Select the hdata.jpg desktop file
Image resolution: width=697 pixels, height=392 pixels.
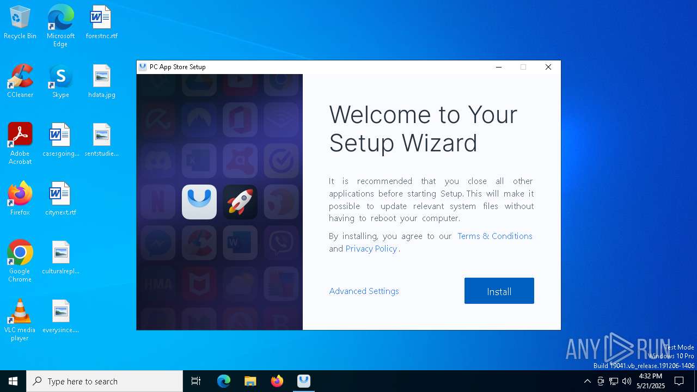[x=101, y=82]
